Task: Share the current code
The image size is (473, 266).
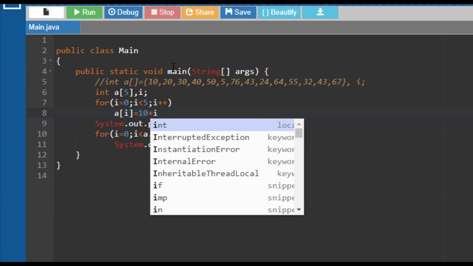Action: click(200, 12)
